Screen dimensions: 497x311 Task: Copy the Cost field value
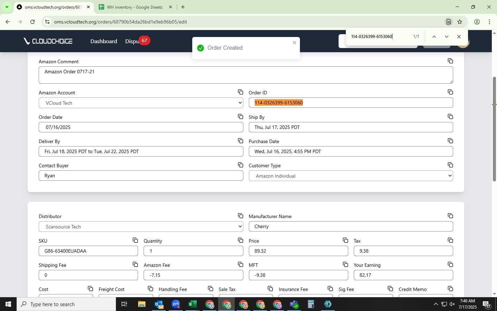pos(90,289)
